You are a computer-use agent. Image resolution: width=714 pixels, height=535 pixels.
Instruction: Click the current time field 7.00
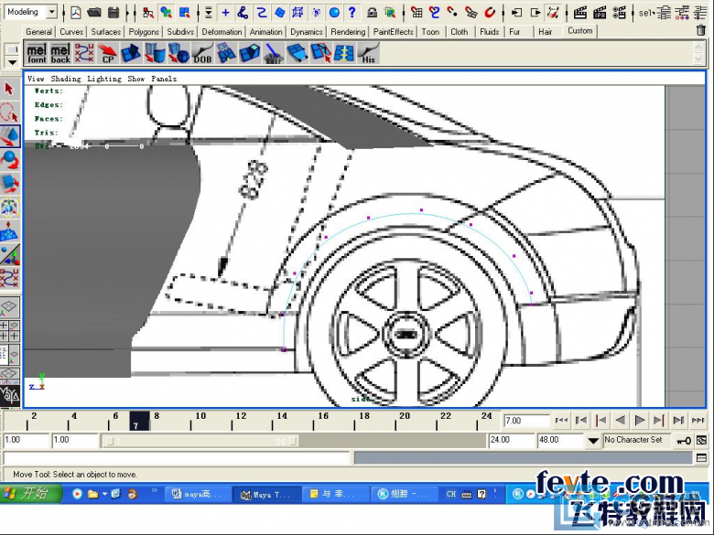pyautogui.click(x=526, y=421)
